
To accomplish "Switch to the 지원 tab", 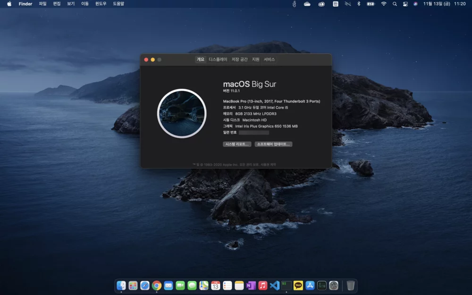I will pyautogui.click(x=255, y=59).
